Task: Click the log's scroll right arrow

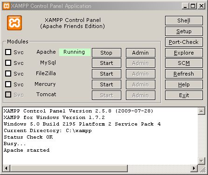Action: click(194, 168)
